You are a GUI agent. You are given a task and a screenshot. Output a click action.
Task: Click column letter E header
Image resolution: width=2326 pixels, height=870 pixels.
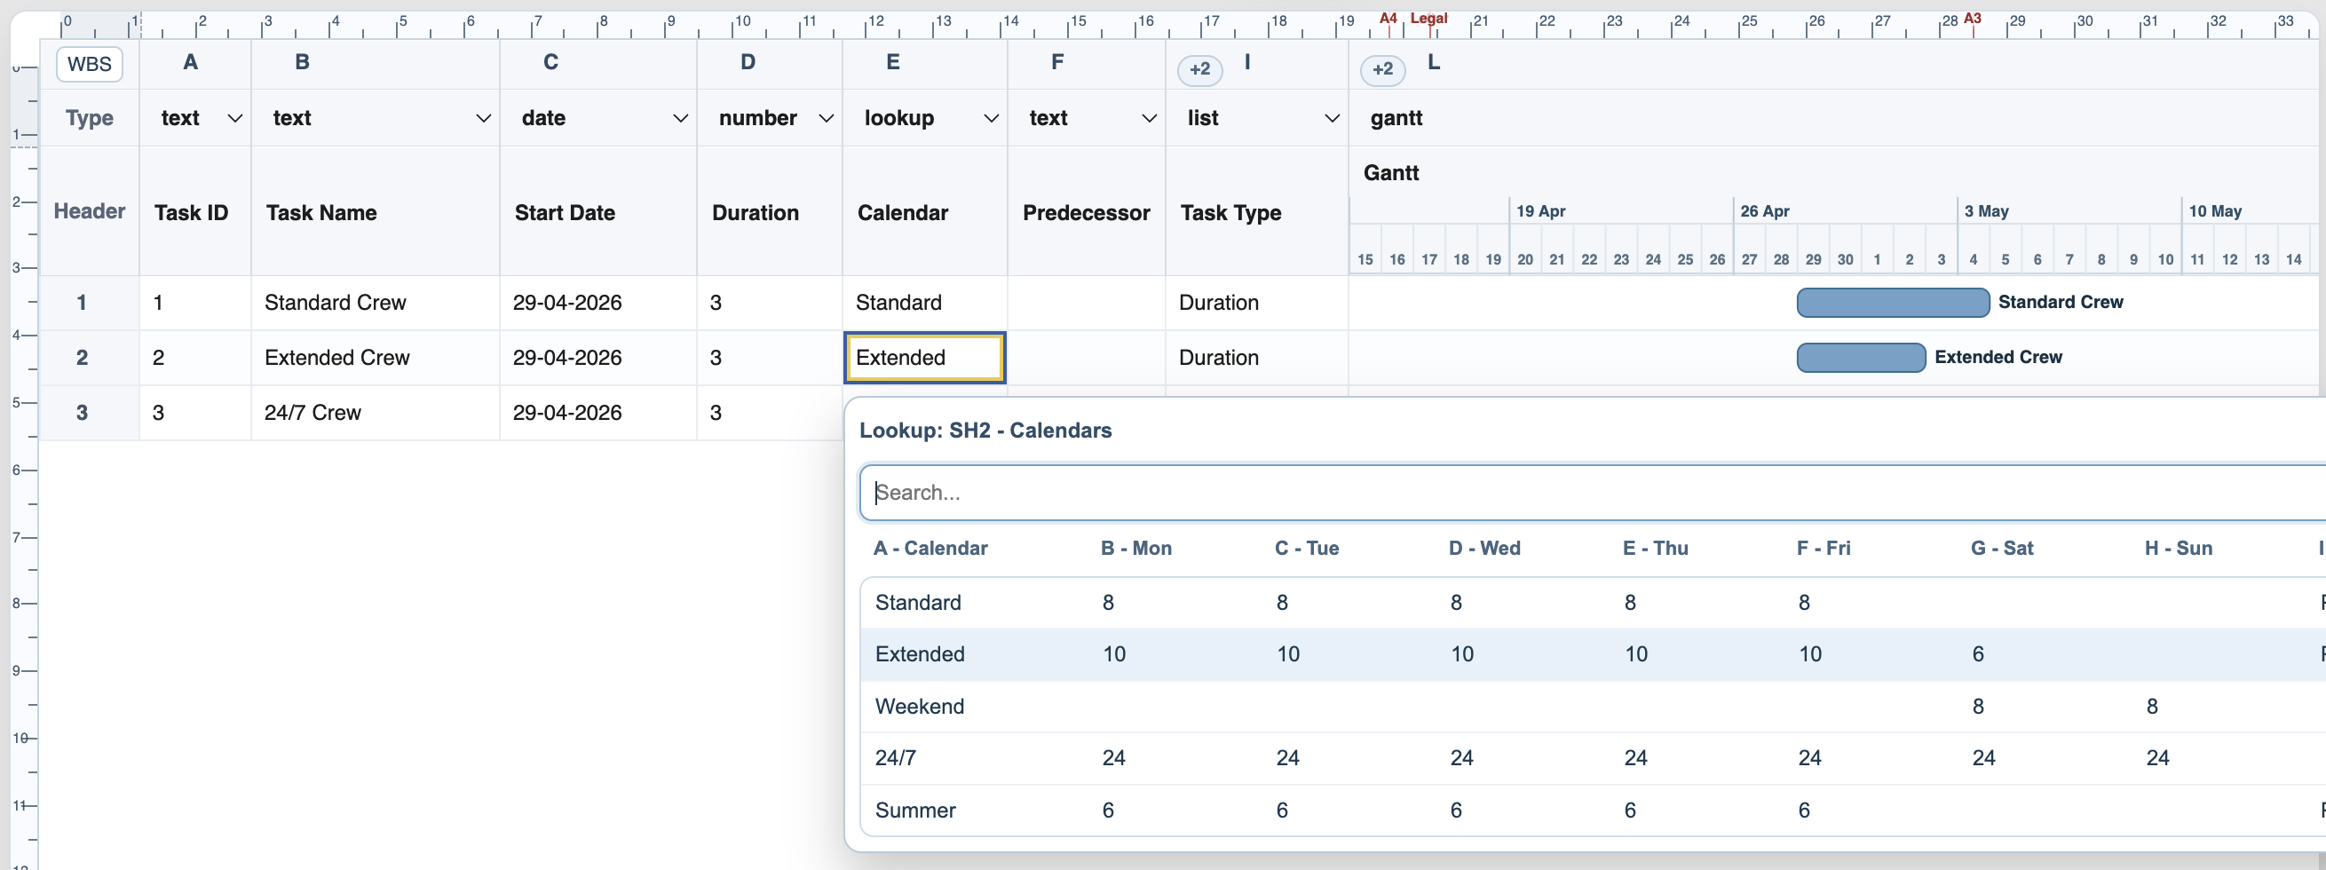click(x=892, y=62)
